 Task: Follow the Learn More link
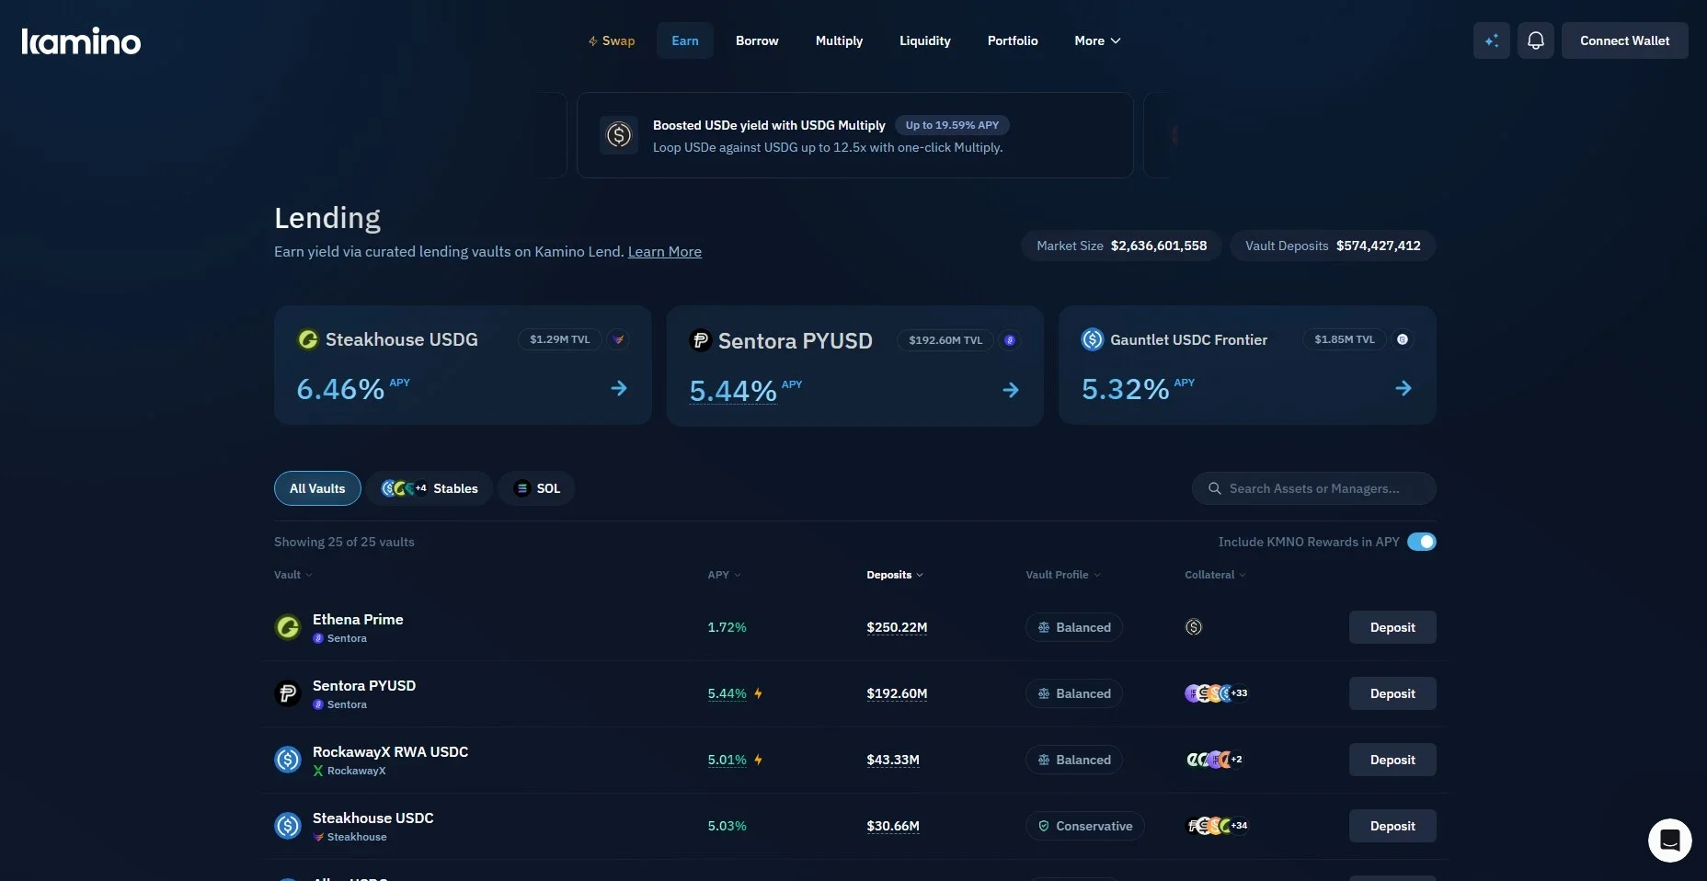(x=664, y=251)
